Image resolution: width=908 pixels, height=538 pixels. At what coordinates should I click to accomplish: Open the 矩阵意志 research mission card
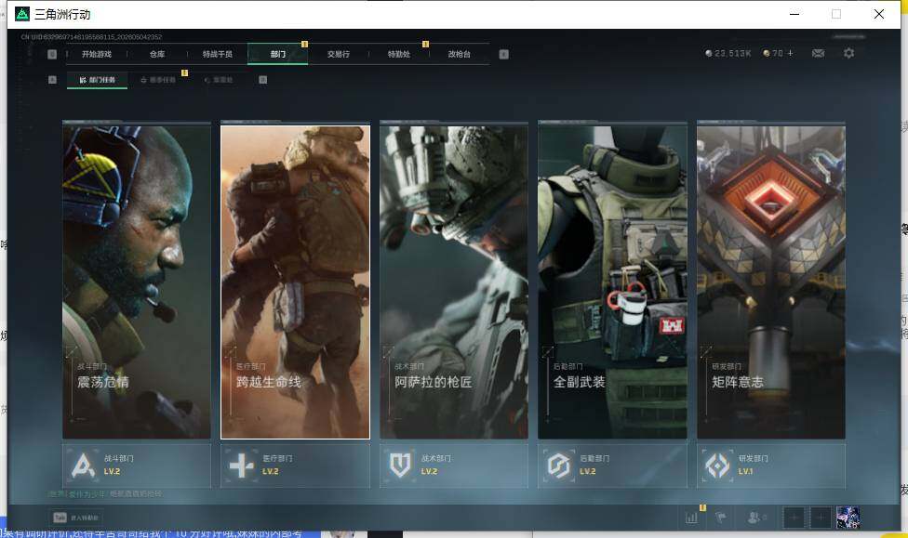[771, 282]
